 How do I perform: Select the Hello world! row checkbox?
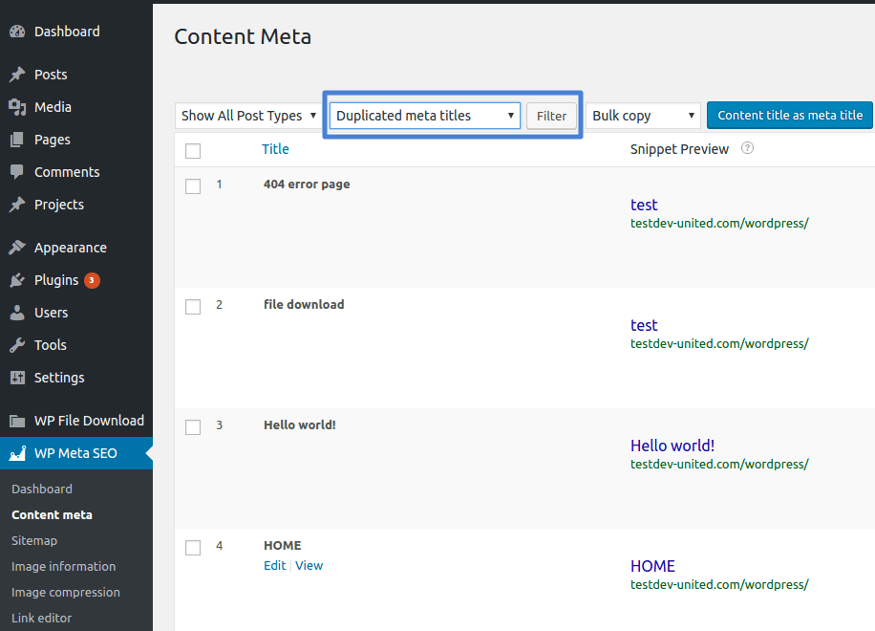click(193, 427)
